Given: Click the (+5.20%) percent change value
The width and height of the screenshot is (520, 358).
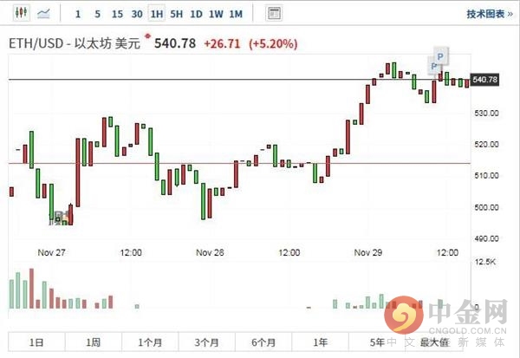Looking at the screenshot, I should pyautogui.click(x=273, y=43).
